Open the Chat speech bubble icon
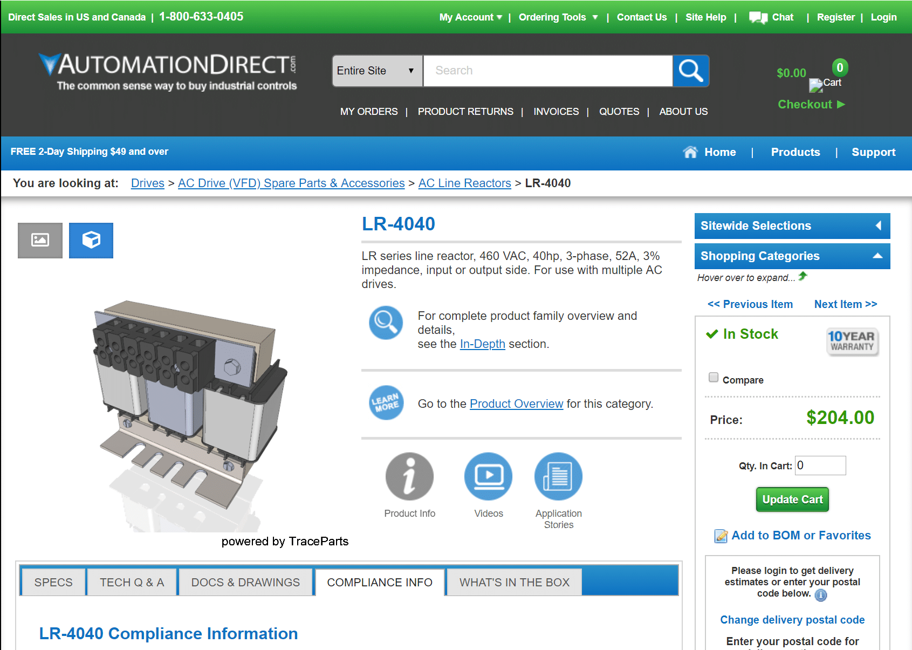The width and height of the screenshot is (912, 650). 758,17
